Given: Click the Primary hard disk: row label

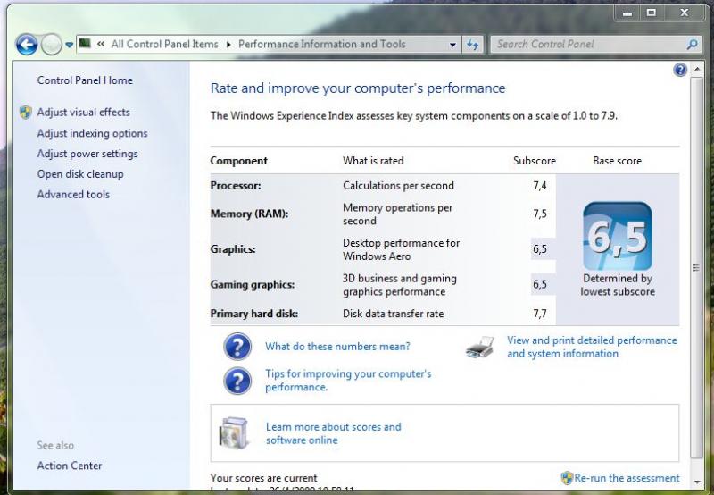Looking at the screenshot, I should click(x=254, y=314).
